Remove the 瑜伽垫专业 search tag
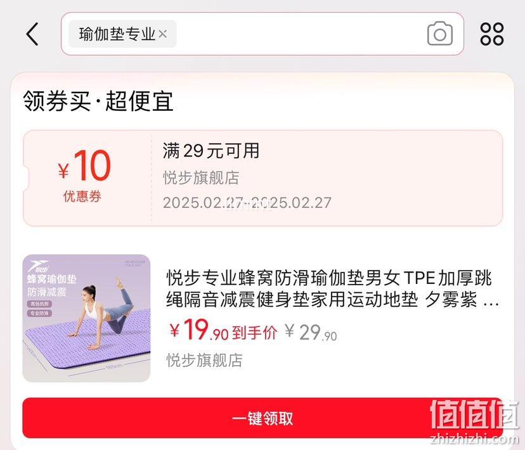 (x=163, y=34)
